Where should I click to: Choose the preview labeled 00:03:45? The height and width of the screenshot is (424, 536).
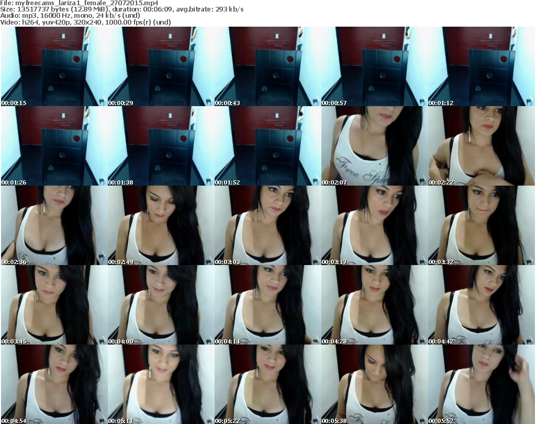point(54,305)
